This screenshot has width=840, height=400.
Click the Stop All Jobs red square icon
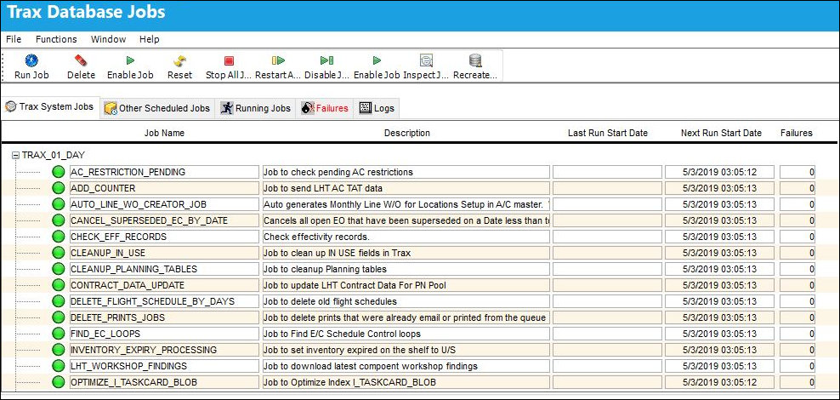tap(229, 60)
